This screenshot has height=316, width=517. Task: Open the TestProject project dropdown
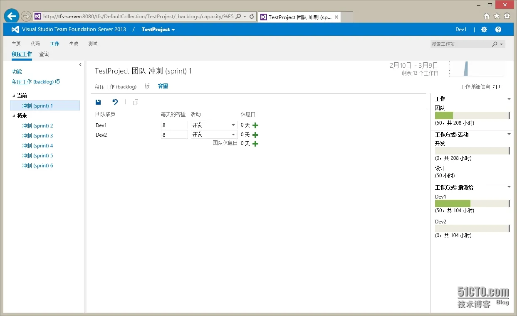(x=158, y=29)
